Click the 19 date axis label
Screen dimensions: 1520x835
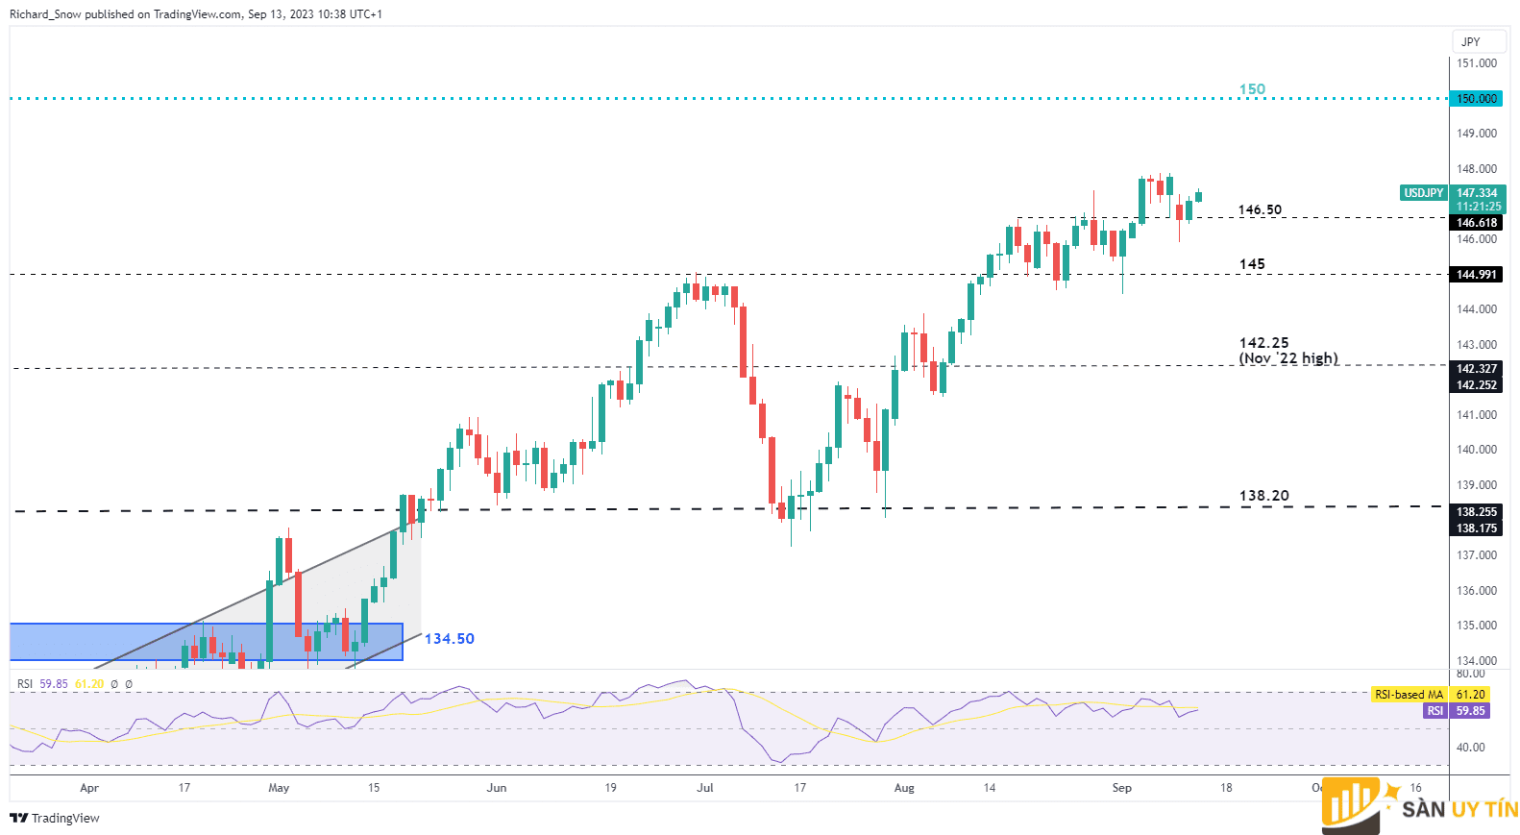point(610,788)
